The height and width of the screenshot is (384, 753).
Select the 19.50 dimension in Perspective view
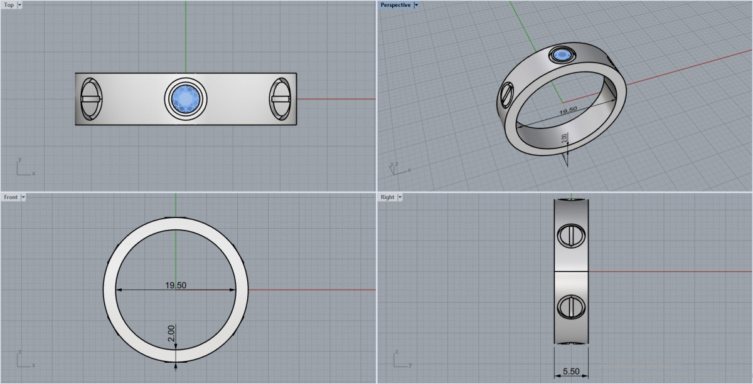click(567, 112)
